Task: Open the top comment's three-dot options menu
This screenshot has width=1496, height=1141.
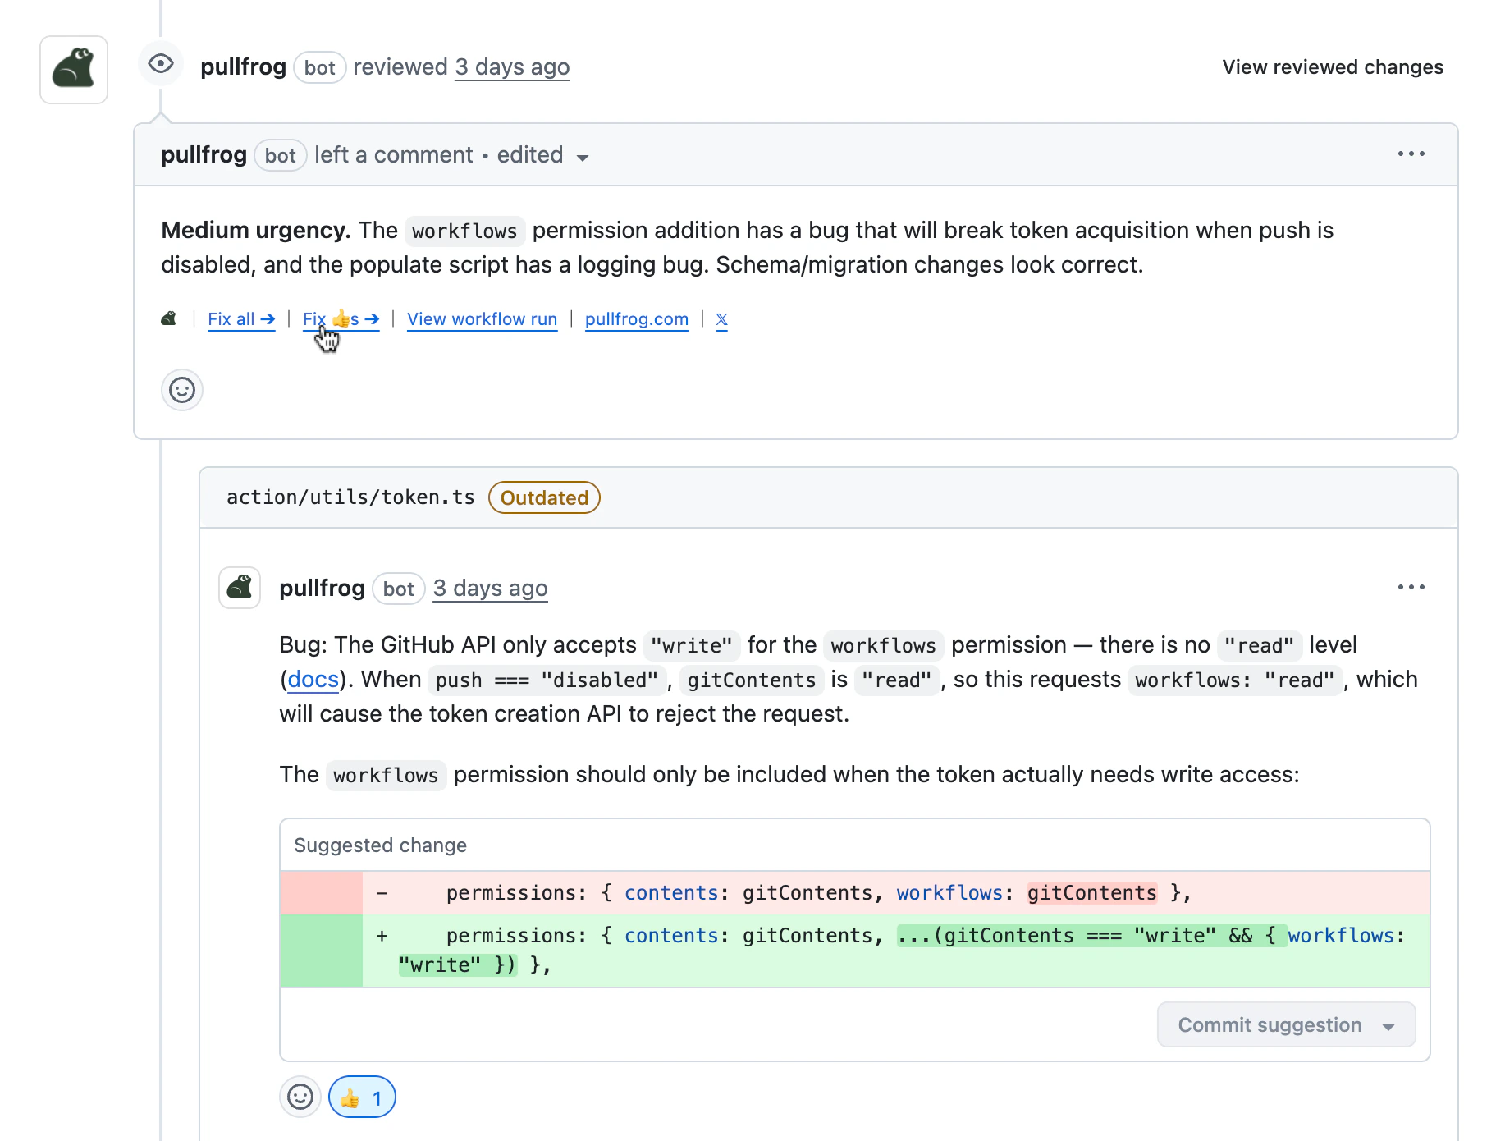Action: [1411, 154]
